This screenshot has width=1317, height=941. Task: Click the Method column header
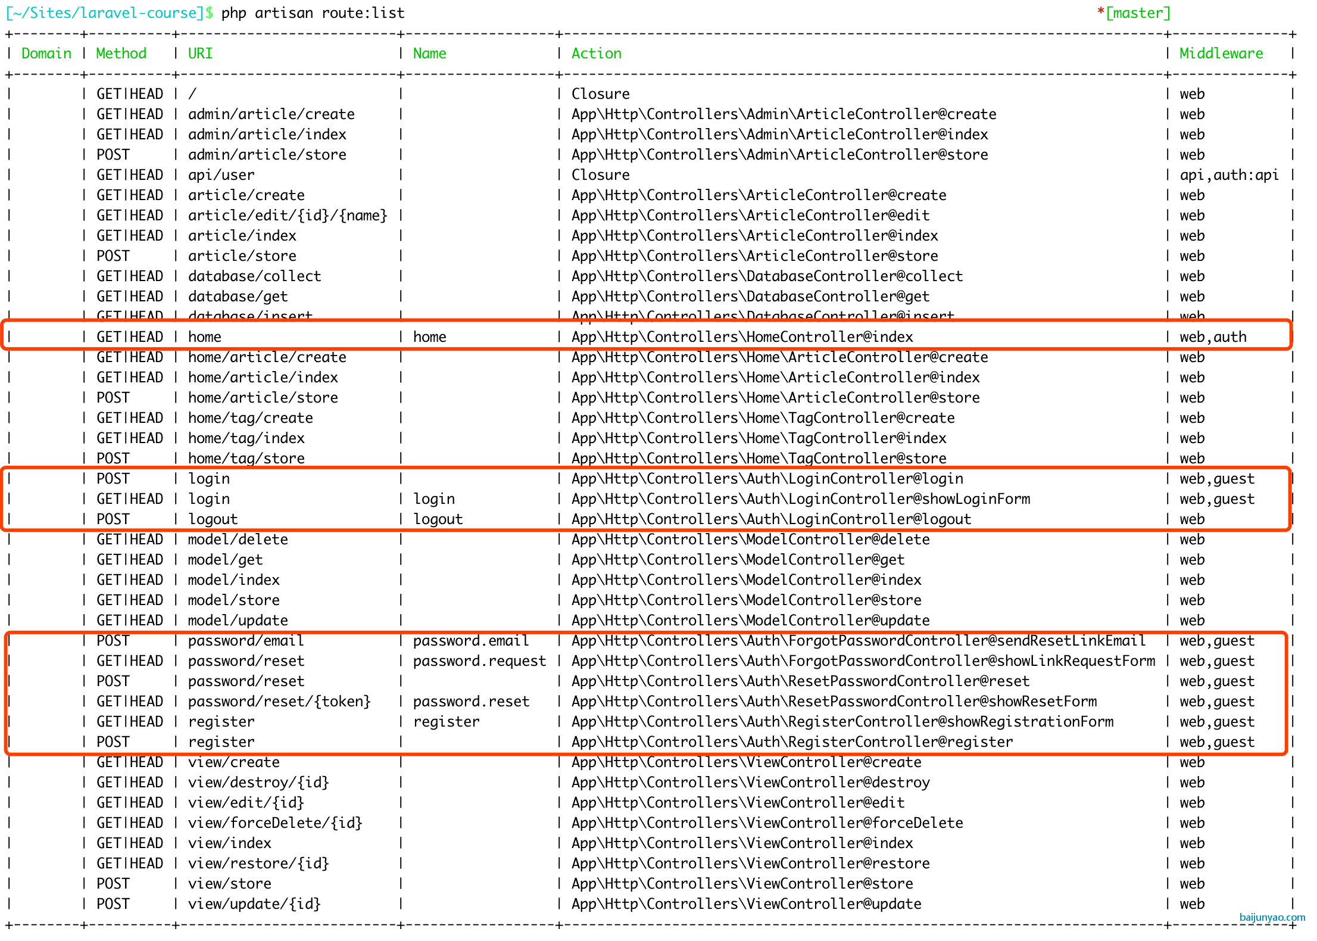(x=121, y=54)
